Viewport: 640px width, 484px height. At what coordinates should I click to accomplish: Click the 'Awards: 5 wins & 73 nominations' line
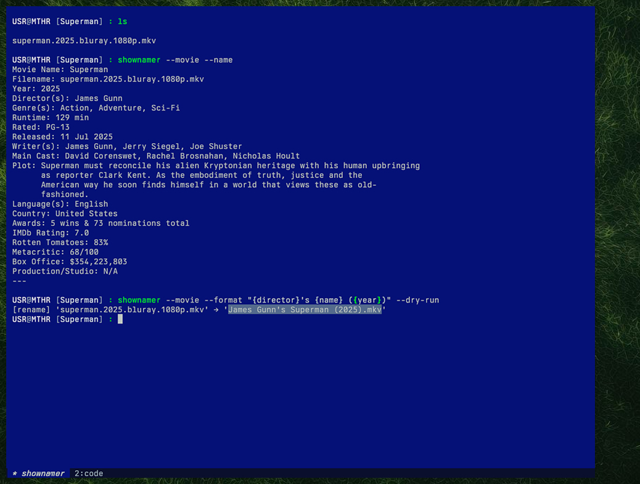click(101, 223)
